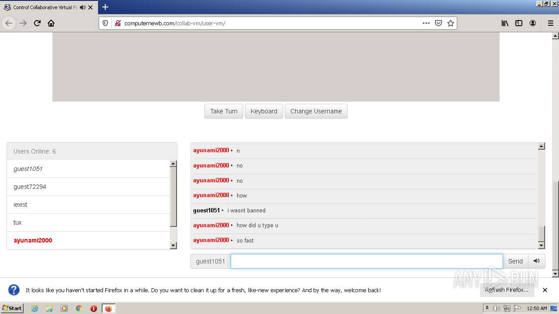The width and height of the screenshot is (559, 314).
Task: Bookmark this page with the star
Action: click(x=451, y=23)
